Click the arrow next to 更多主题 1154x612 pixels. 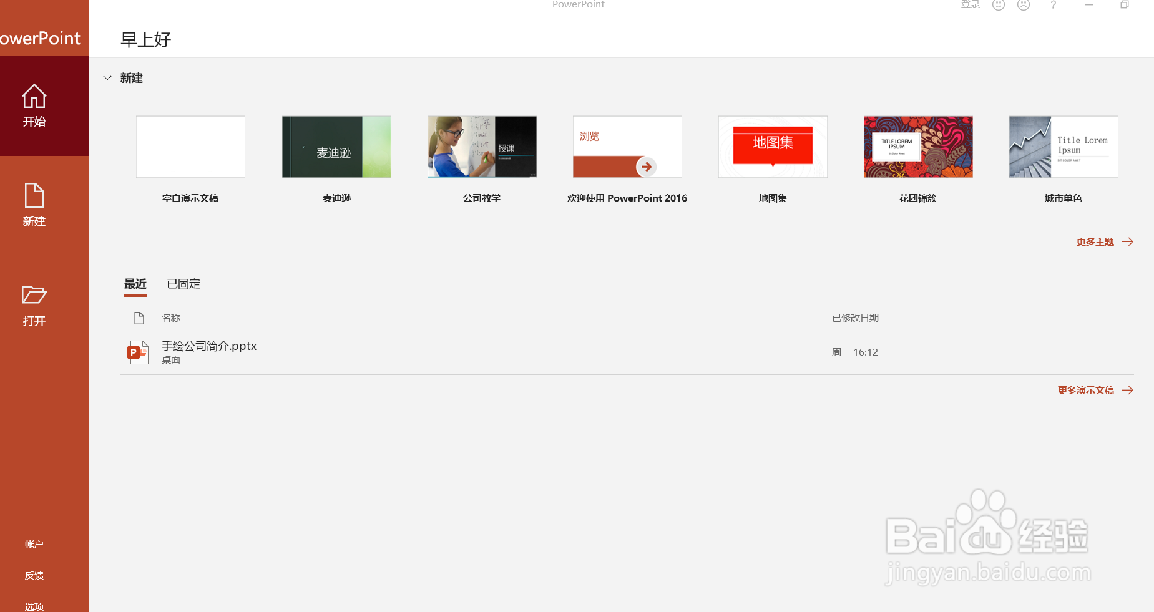[1127, 242]
